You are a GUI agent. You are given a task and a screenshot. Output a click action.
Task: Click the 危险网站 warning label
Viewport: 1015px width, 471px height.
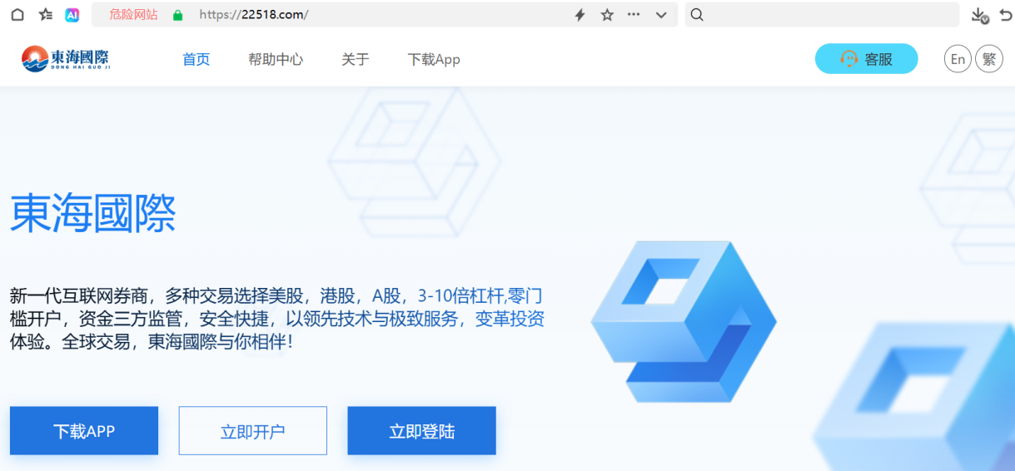[x=133, y=14]
